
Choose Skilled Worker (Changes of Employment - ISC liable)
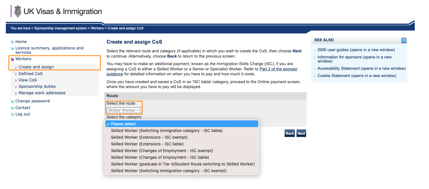[160, 157]
